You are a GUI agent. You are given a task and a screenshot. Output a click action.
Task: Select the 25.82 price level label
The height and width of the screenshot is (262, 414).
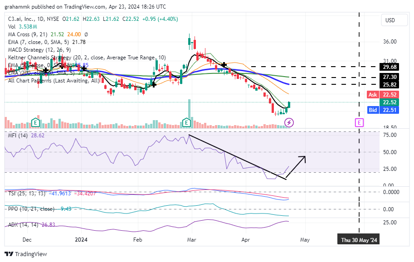389,85
